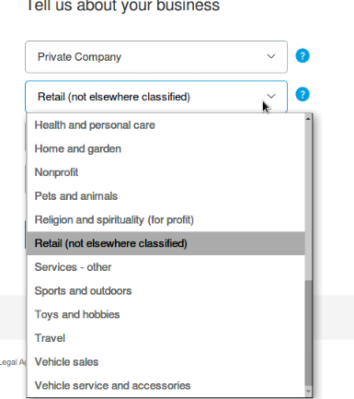The image size is (354, 399).
Task: Click help icon beside Private Company field
Action: [x=303, y=56]
